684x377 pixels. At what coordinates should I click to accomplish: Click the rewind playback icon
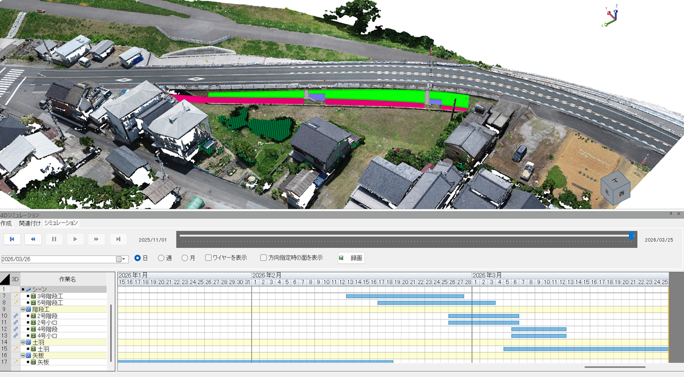coord(33,239)
